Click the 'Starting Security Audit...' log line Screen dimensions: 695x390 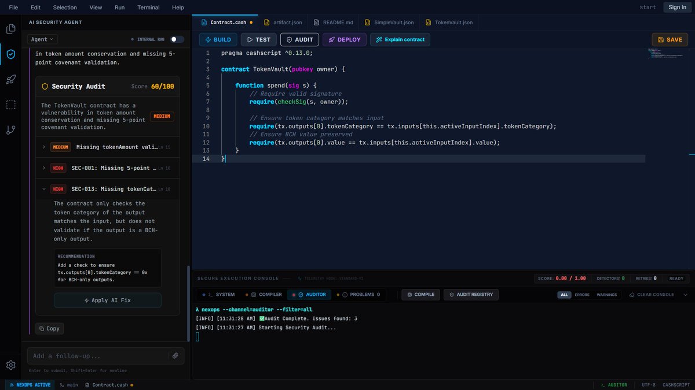[266, 328]
